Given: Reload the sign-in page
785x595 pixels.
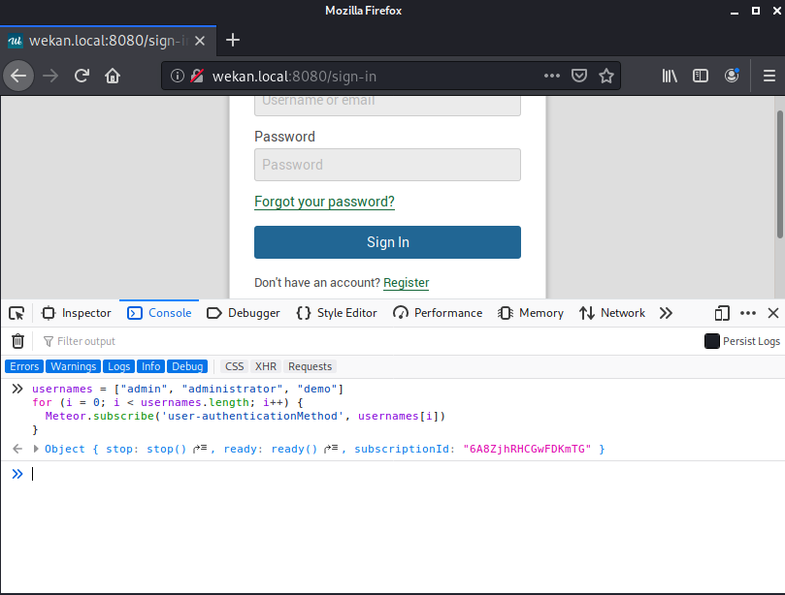Looking at the screenshot, I should click(x=82, y=76).
